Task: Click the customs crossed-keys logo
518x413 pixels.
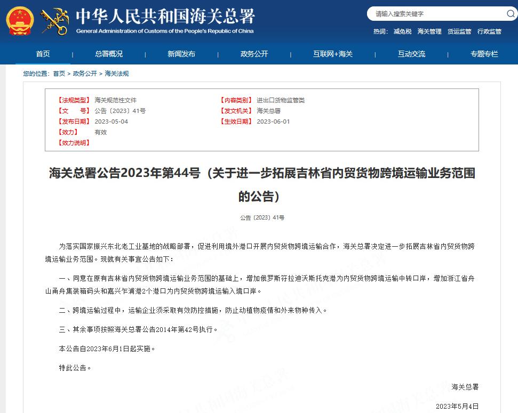Action: point(55,21)
